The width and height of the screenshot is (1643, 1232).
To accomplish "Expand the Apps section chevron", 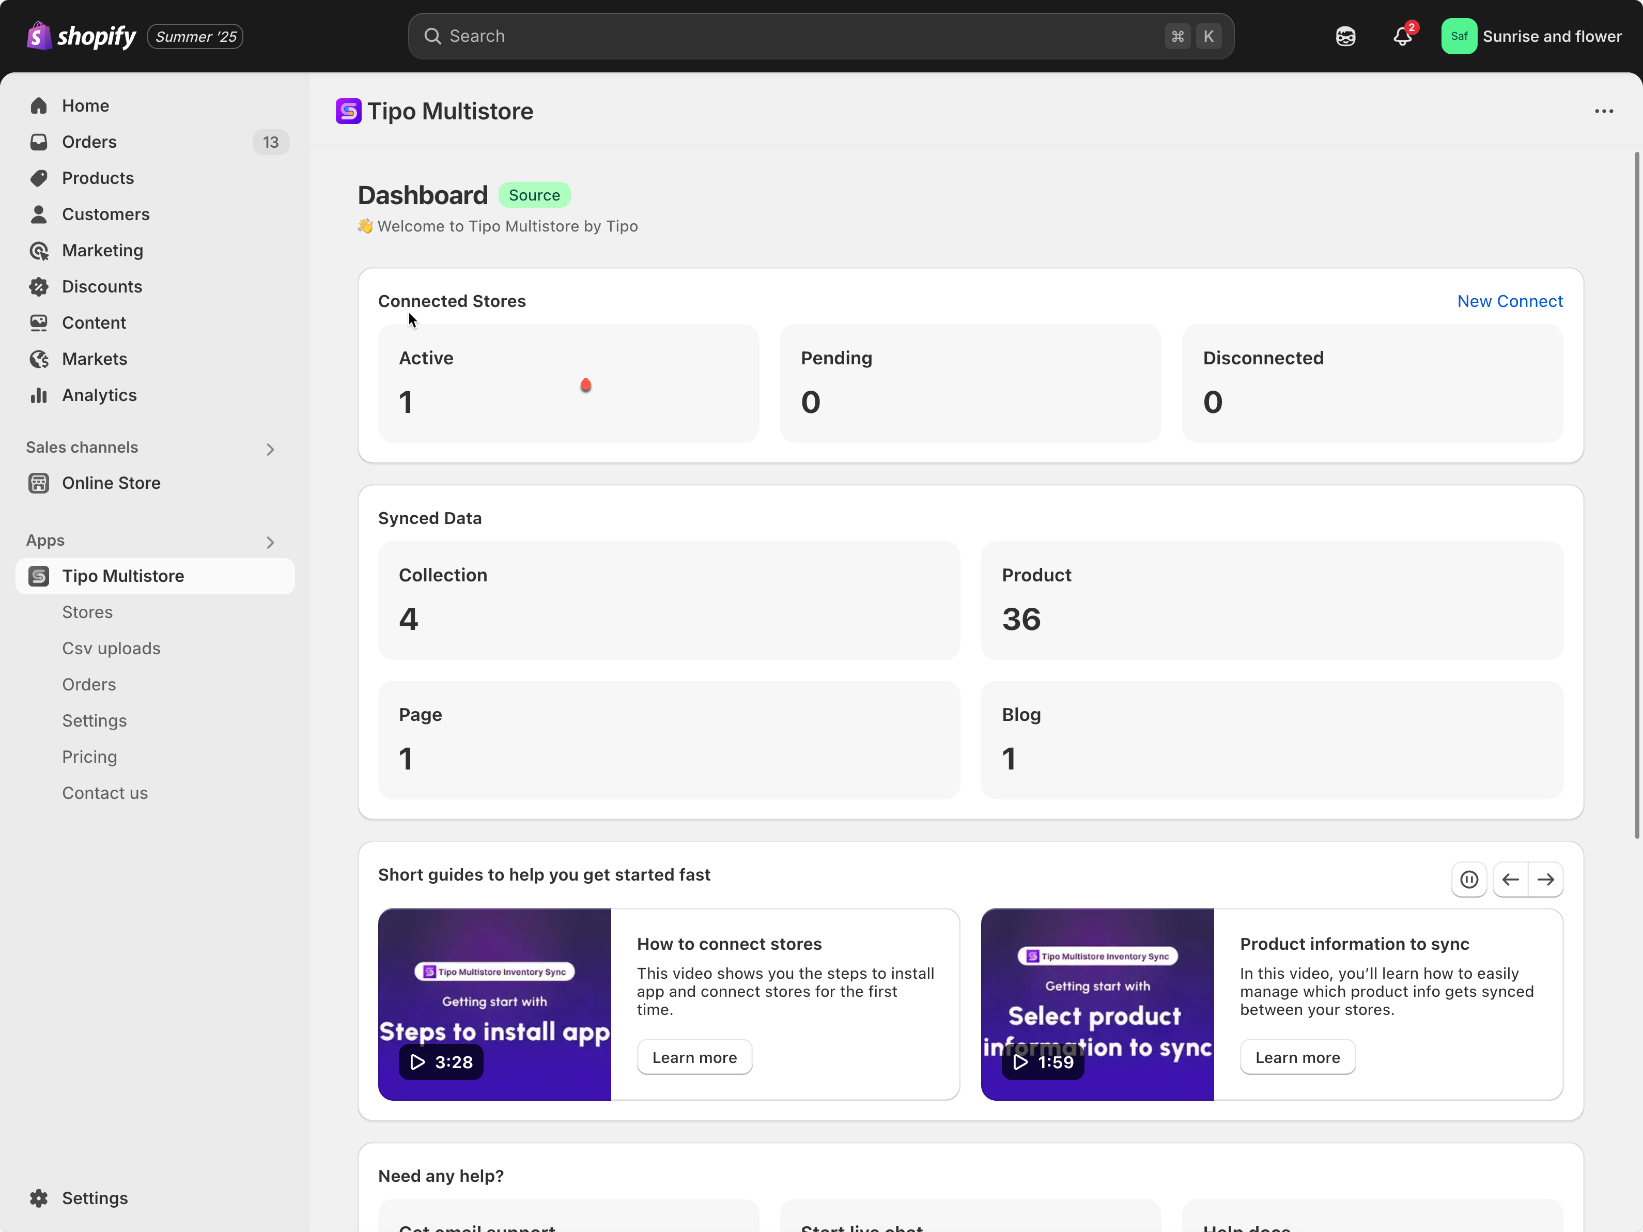I will [x=270, y=543].
